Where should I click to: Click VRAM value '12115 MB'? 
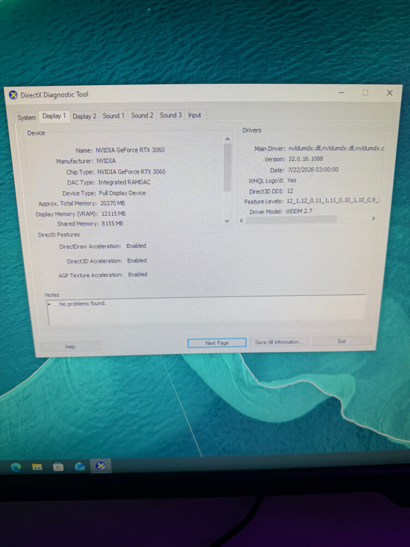[114, 213]
